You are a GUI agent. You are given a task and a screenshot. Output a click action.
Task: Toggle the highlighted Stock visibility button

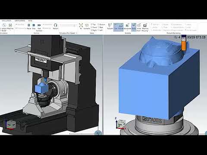134,27
